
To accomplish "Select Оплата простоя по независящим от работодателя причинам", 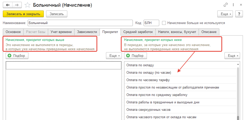I will coord(180,88).
